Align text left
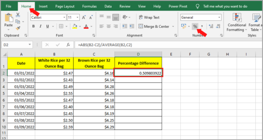263x140 pixels. [102, 26]
